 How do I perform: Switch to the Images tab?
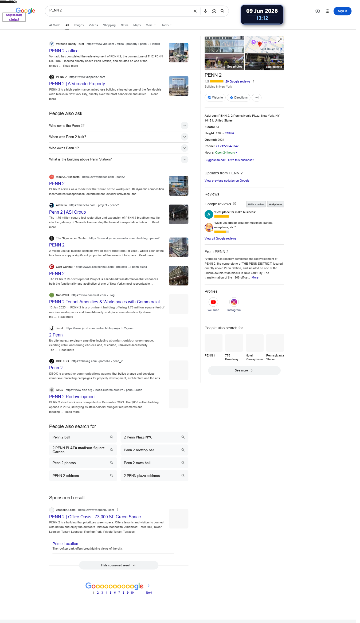[x=79, y=25]
